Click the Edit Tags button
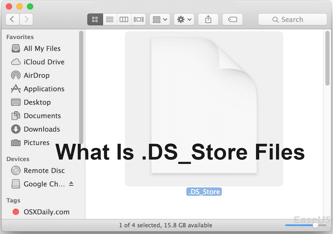 [x=232, y=19]
